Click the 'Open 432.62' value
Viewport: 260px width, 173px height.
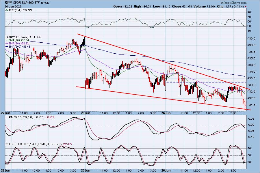[x=123, y=6]
